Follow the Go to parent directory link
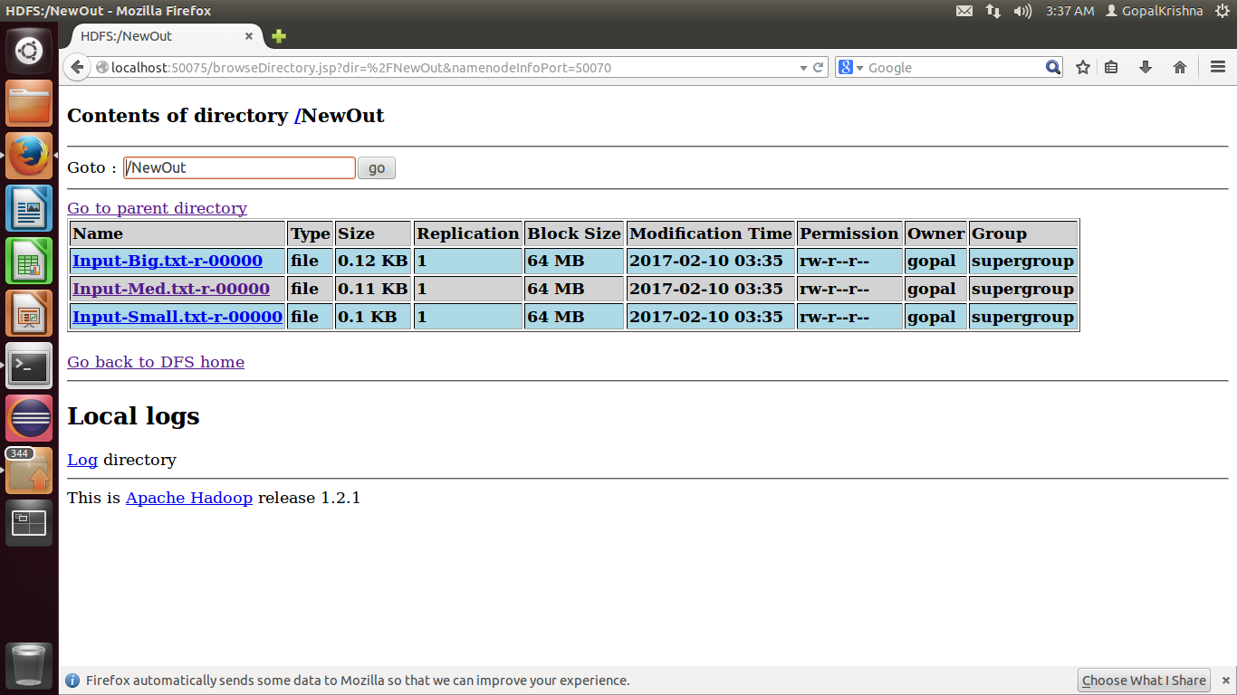 [156, 208]
